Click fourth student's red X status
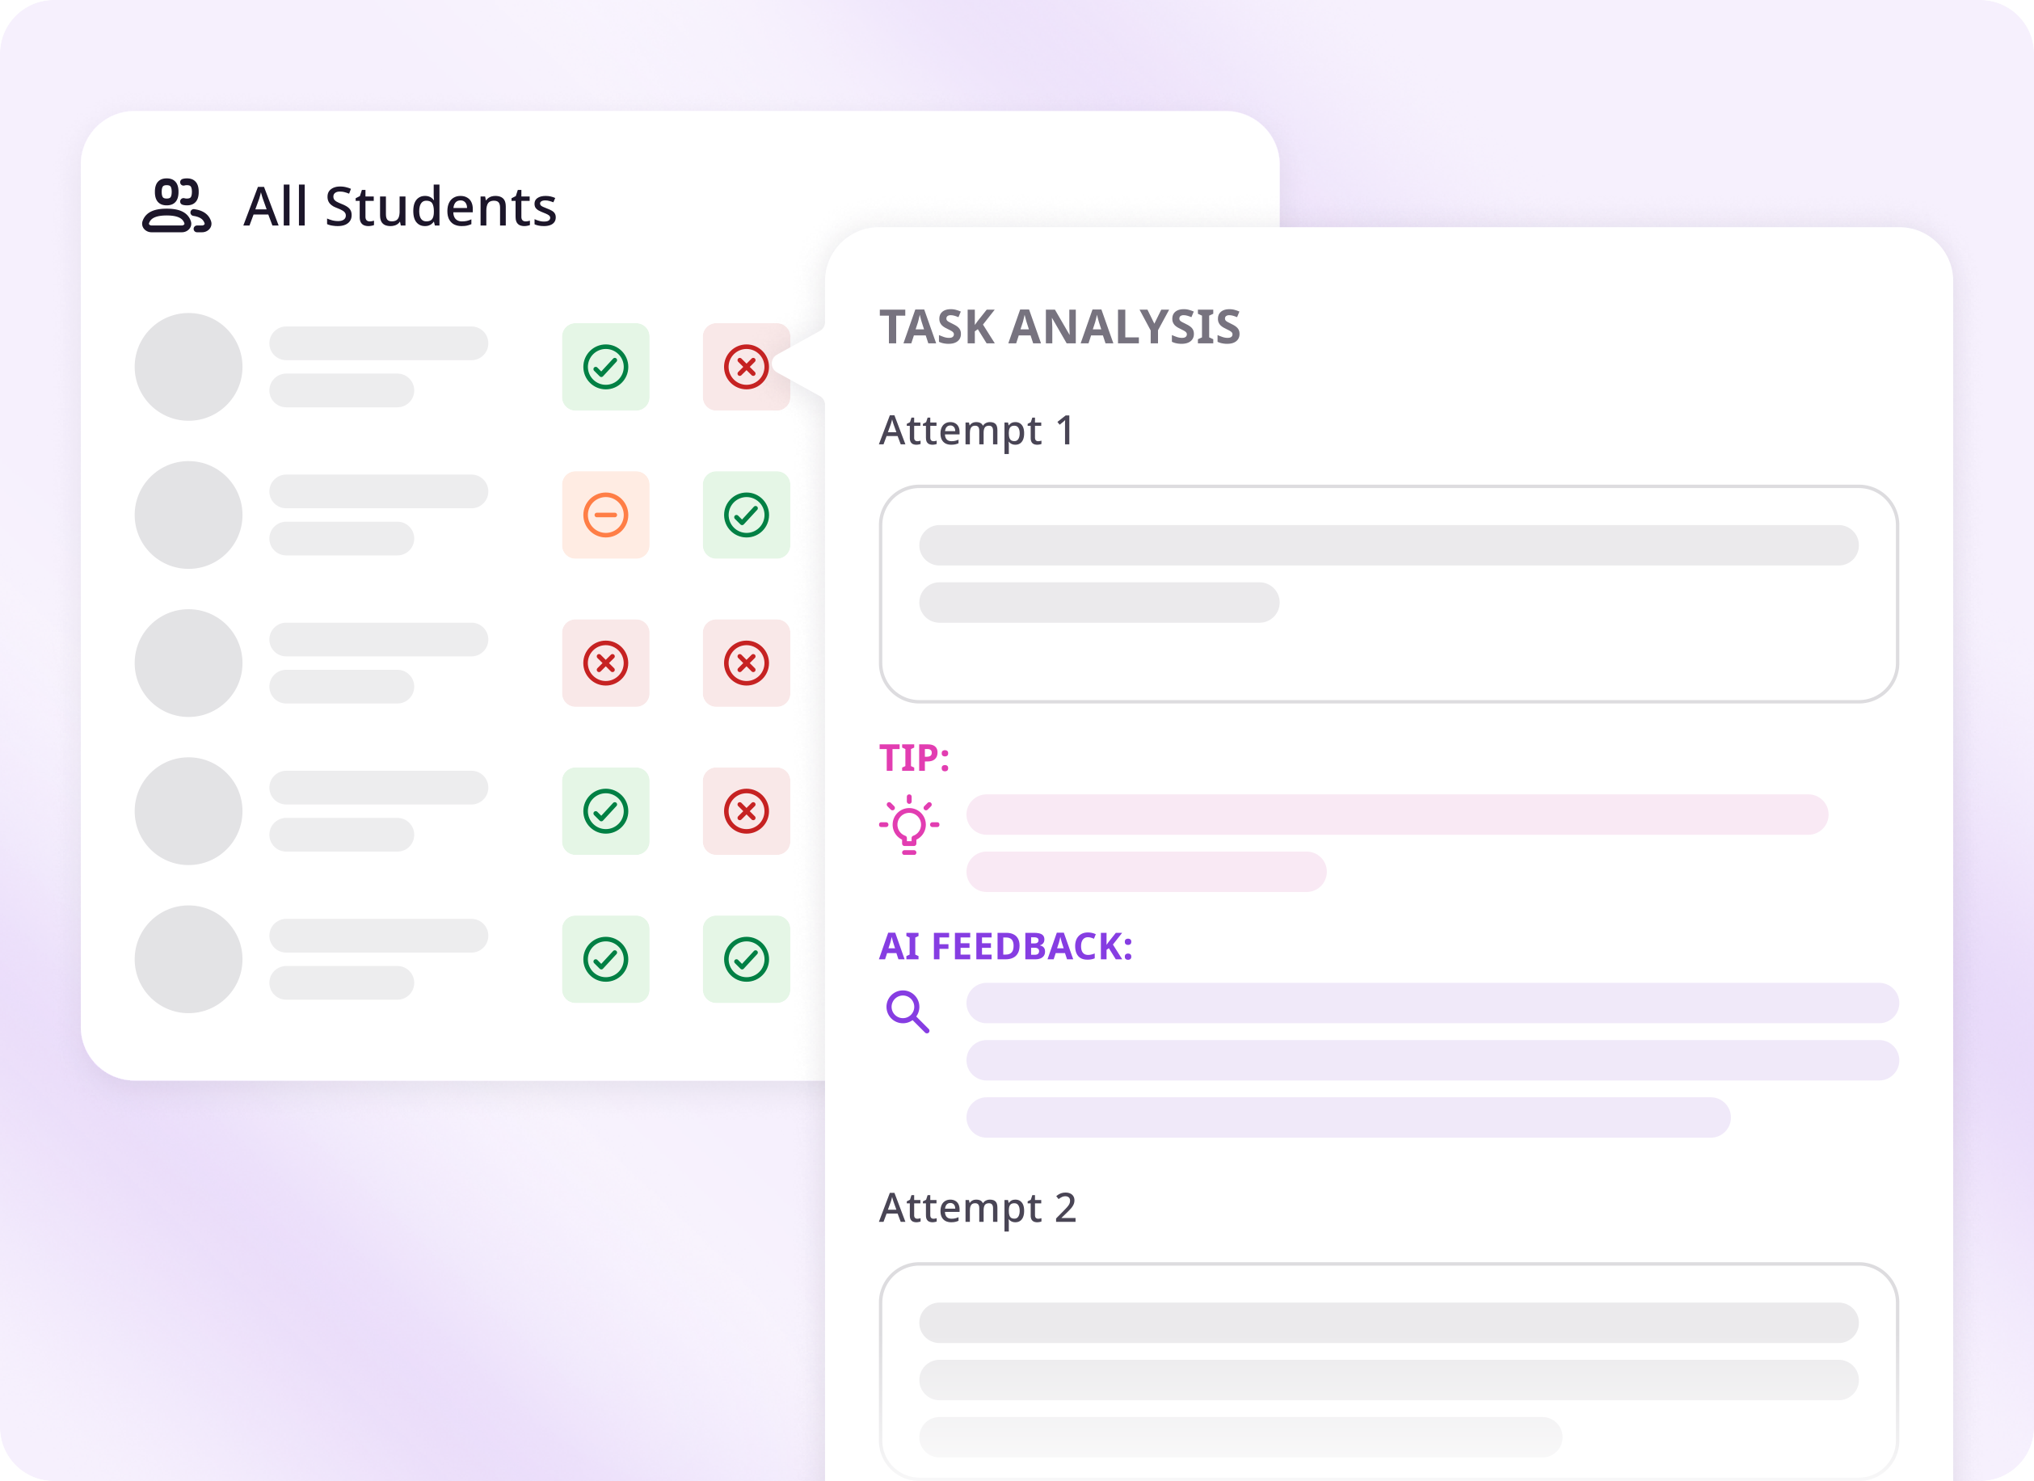2034x1481 pixels. [745, 810]
